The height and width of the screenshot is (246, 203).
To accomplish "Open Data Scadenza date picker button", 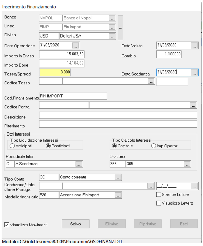I will tap(194, 72).
